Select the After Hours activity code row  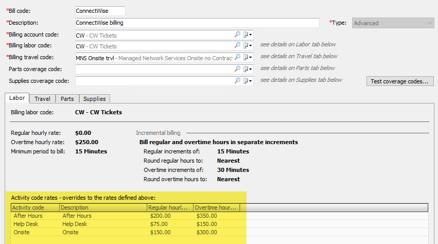[x=219, y=216]
